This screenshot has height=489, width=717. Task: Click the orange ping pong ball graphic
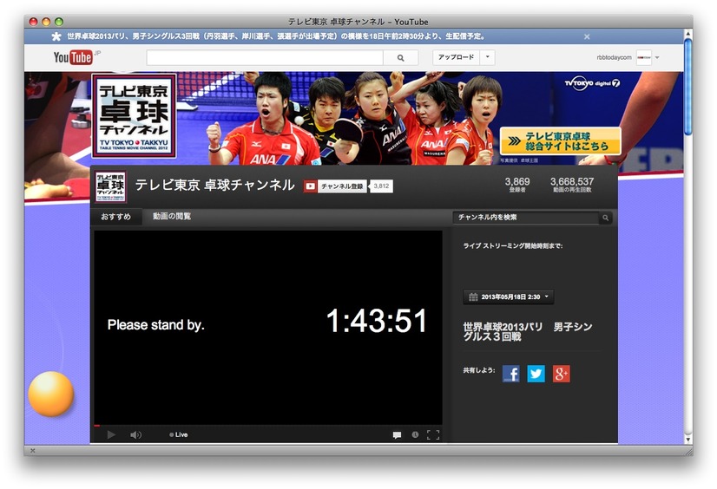click(50, 394)
